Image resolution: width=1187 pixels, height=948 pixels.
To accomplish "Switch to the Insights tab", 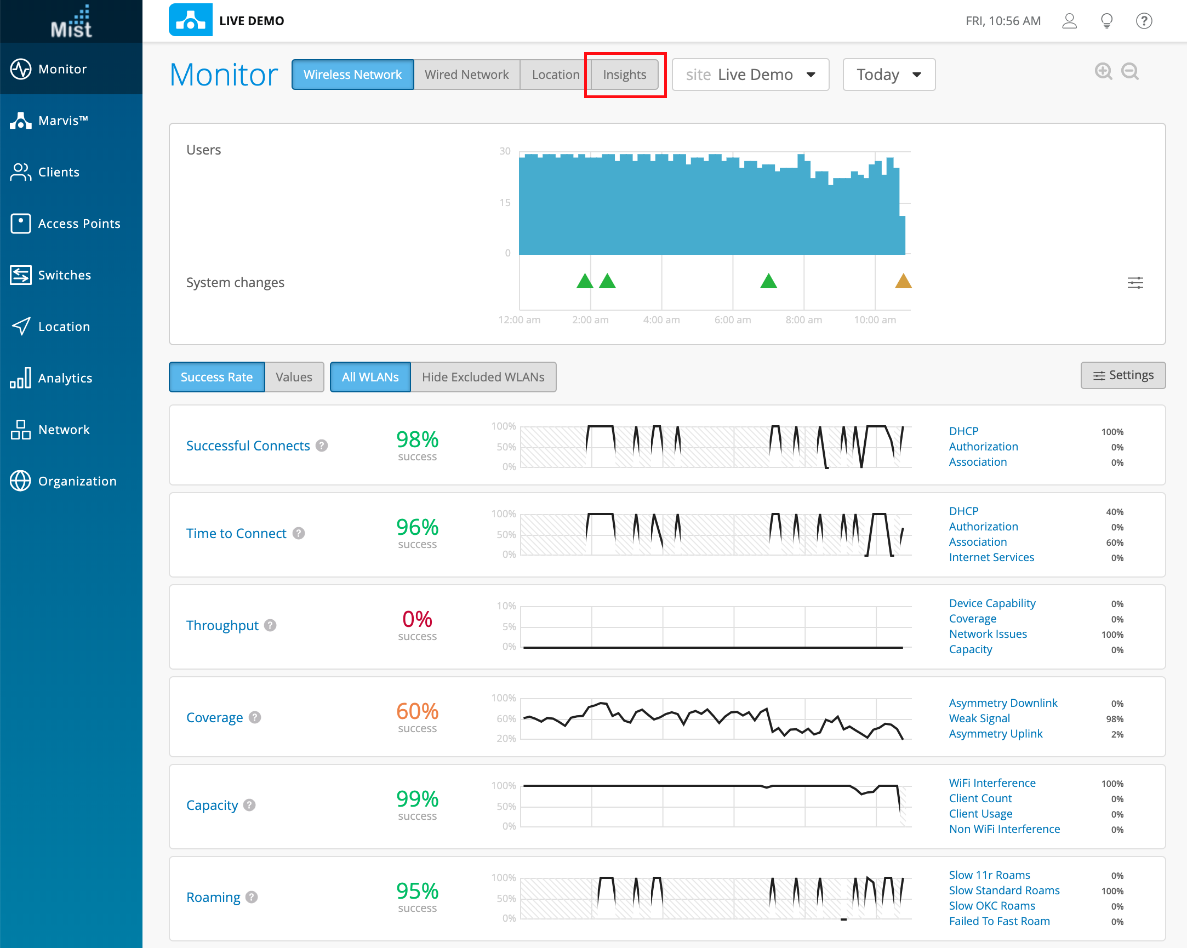I will click(624, 75).
